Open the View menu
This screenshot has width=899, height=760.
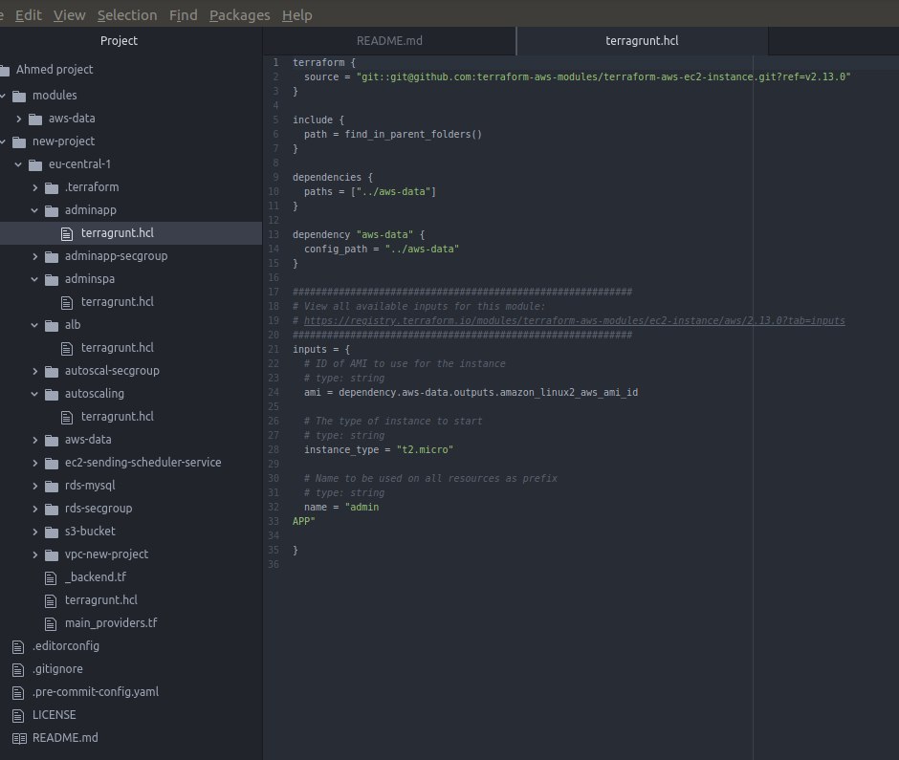[70, 15]
